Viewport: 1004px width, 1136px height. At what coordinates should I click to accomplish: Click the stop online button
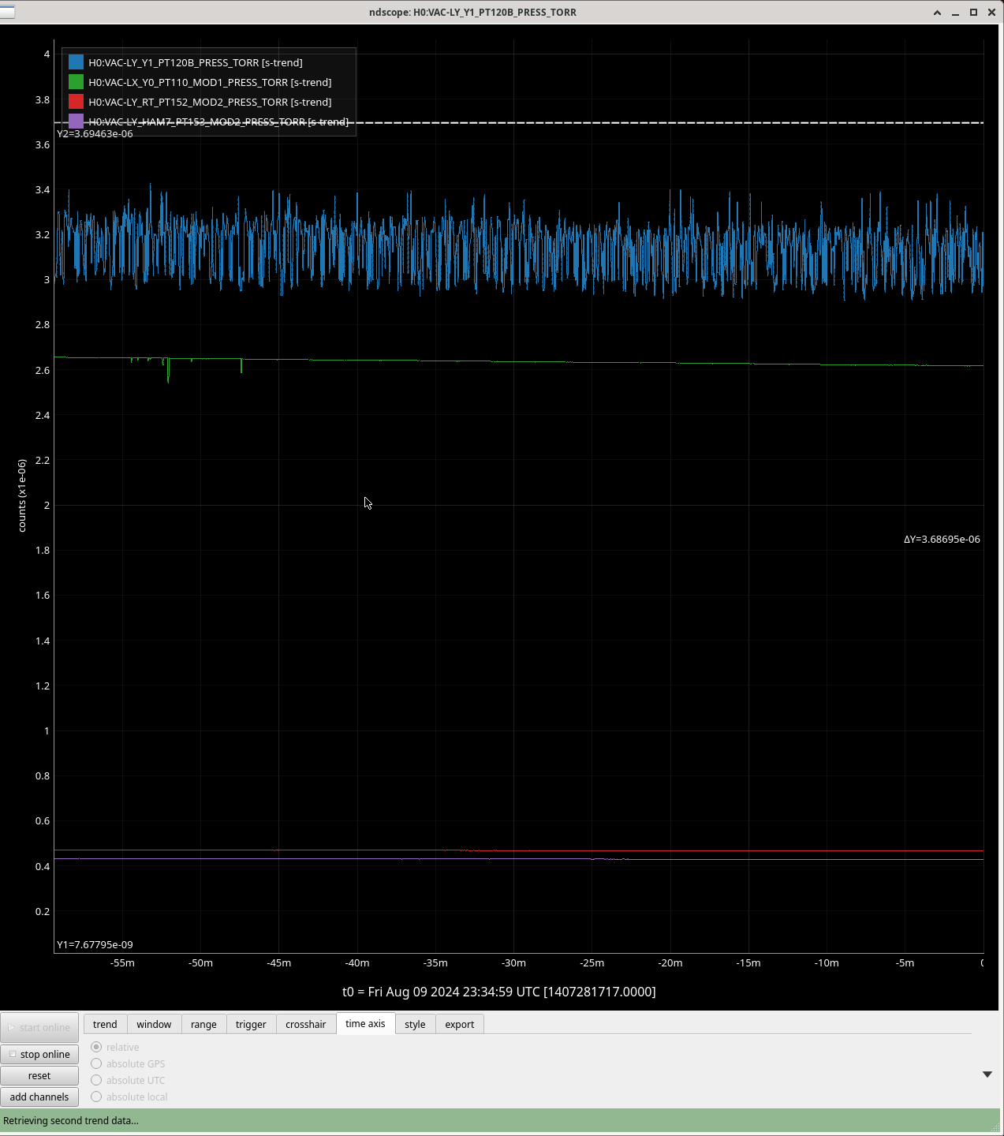coord(39,1054)
